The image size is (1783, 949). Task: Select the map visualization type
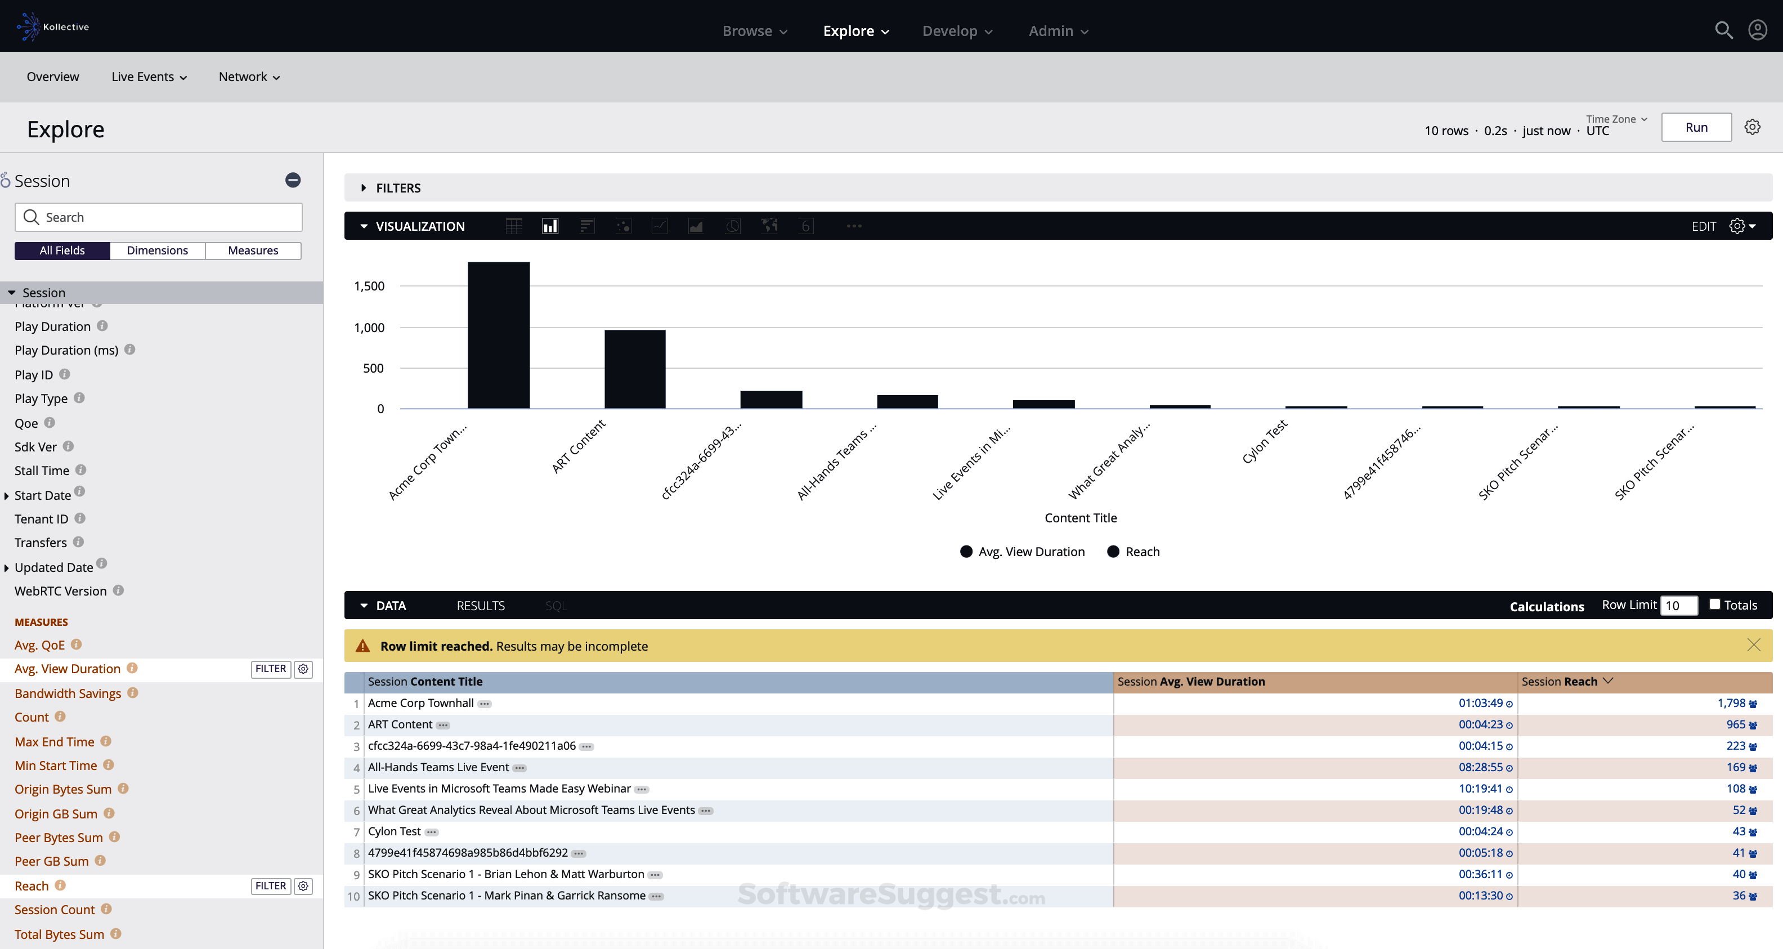(x=768, y=226)
